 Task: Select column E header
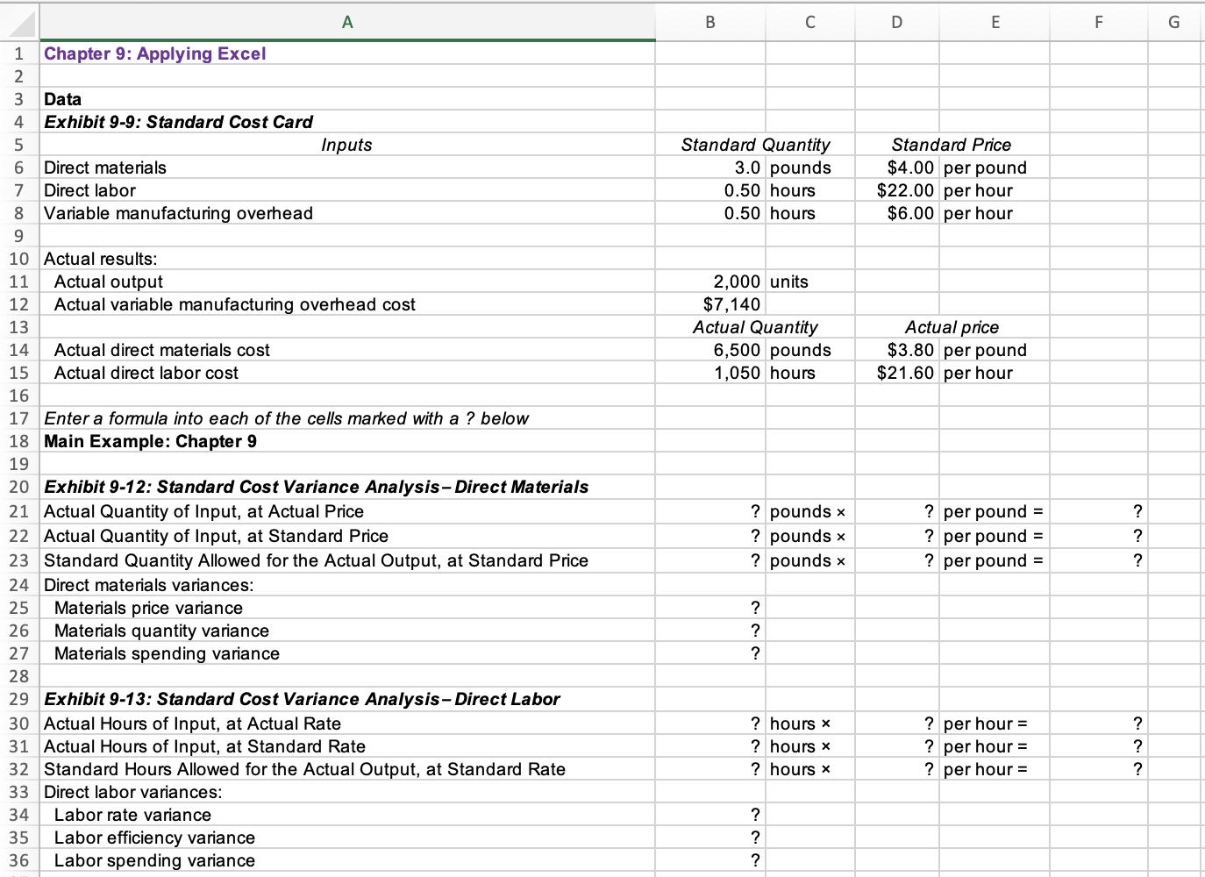click(x=995, y=22)
